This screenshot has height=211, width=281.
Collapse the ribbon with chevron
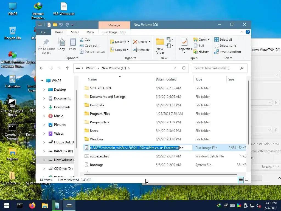241,32
